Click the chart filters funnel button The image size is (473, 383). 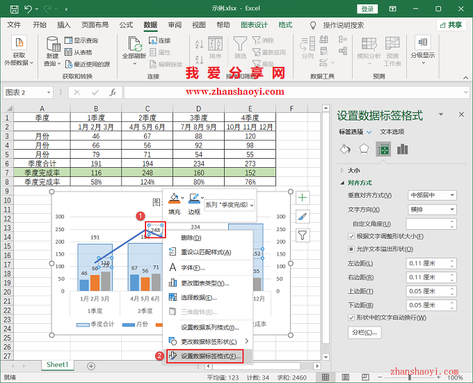303,235
